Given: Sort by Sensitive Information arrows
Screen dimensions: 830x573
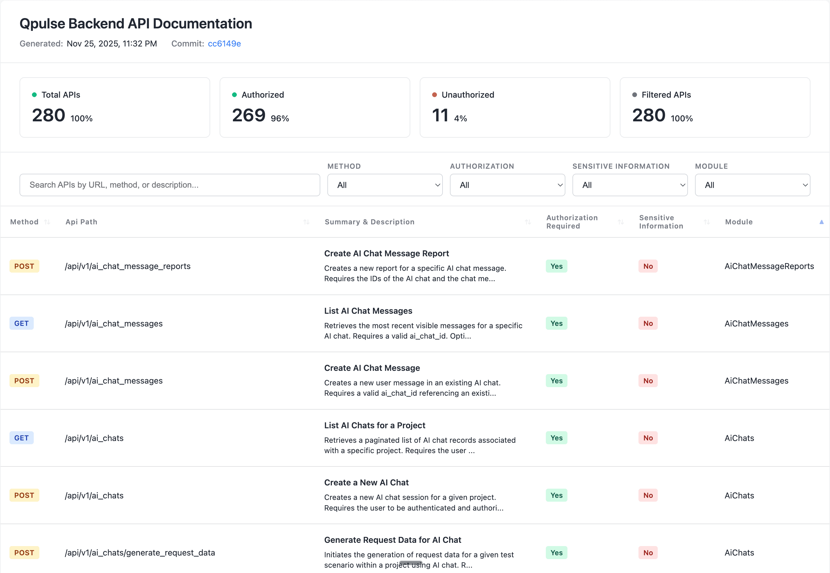Looking at the screenshot, I should pyautogui.click(x=707, y=222).
